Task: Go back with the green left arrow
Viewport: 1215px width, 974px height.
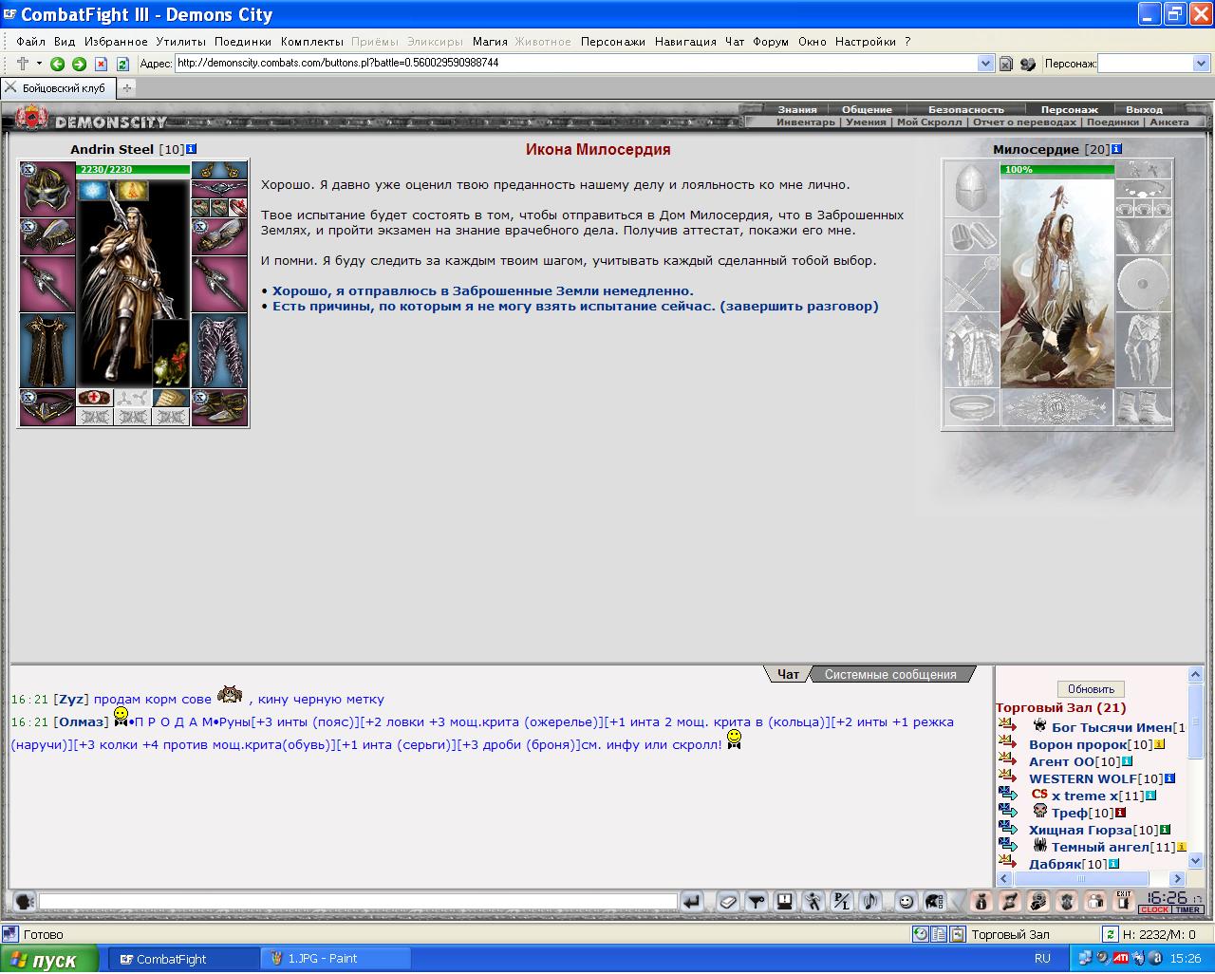Action: pyautogui.click(x=58, y=64)
